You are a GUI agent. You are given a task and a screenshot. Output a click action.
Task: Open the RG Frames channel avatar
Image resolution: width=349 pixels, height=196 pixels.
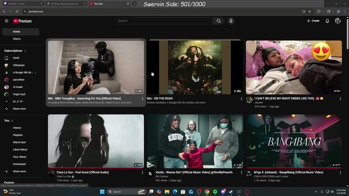(150, 174)
